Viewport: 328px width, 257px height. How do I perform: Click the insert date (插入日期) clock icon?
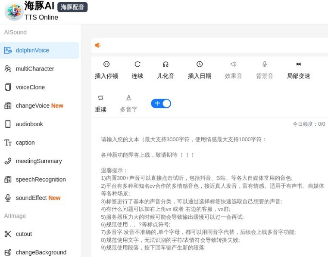pos(200,64)
